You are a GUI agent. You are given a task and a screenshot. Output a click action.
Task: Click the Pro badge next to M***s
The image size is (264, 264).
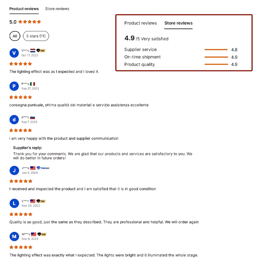(42, 234)
